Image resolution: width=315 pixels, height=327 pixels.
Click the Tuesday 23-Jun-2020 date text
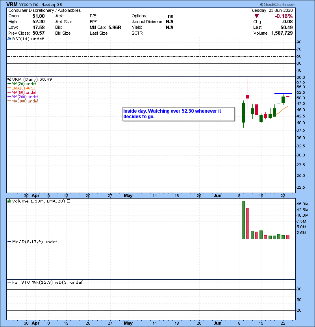pyautogui.click(x=271, y=10)
